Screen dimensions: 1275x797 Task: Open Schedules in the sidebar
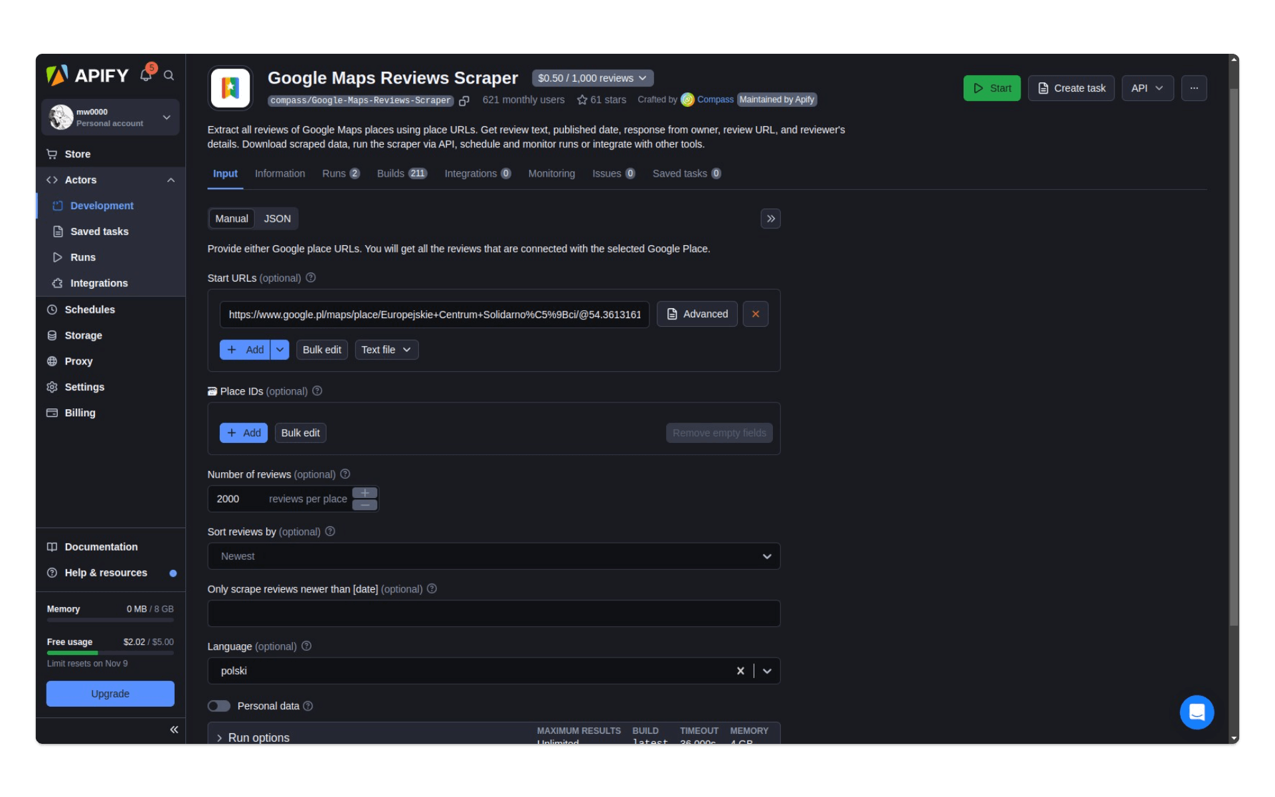110,310
